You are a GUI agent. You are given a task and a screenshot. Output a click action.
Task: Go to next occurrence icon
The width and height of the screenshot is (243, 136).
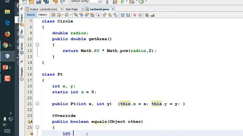[87, 15]
